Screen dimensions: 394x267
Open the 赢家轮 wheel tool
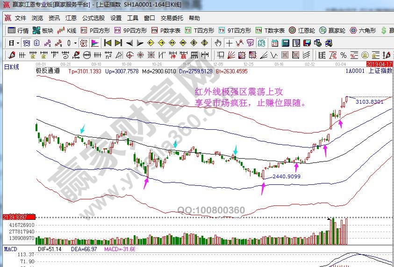332,30
